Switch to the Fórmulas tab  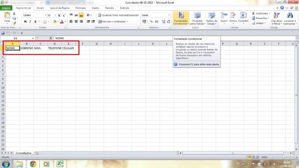click(x=80, y=8)
